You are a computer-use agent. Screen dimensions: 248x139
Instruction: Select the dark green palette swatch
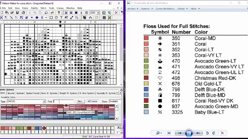coord(17,128)
